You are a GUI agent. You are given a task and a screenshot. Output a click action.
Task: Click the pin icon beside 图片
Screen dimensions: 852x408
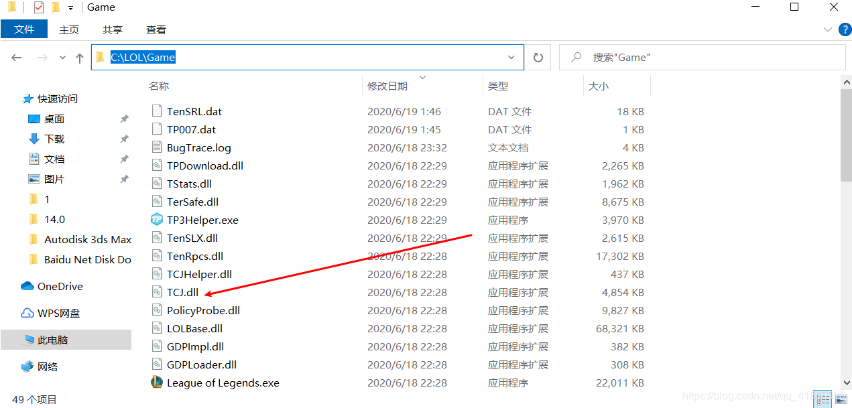pos(124,179)
